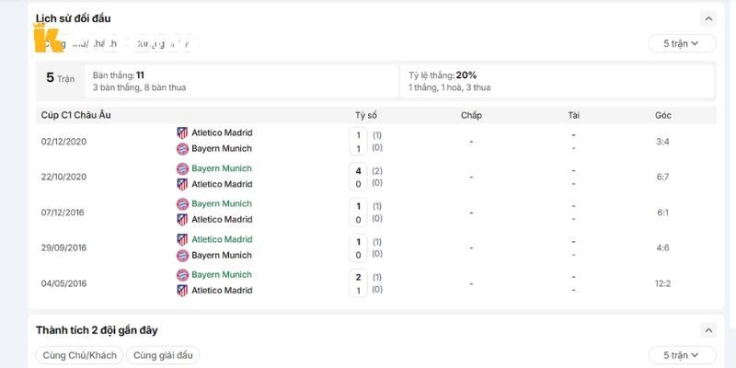Click the orange K watermark logo
The height and width of the screenshot is (368, 736).
[48, 39]
